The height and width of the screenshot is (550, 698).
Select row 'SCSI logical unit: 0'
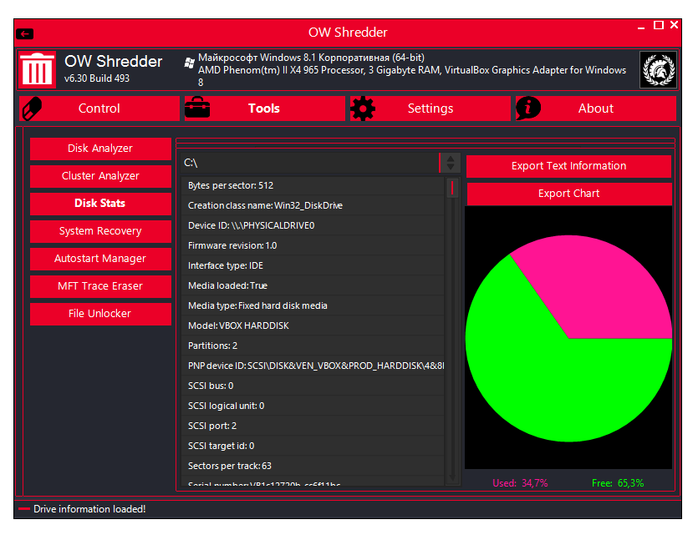(313, 406)
